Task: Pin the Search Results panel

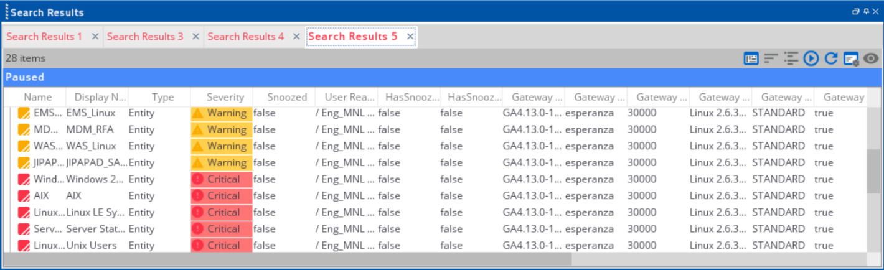Action: (866, 12)
